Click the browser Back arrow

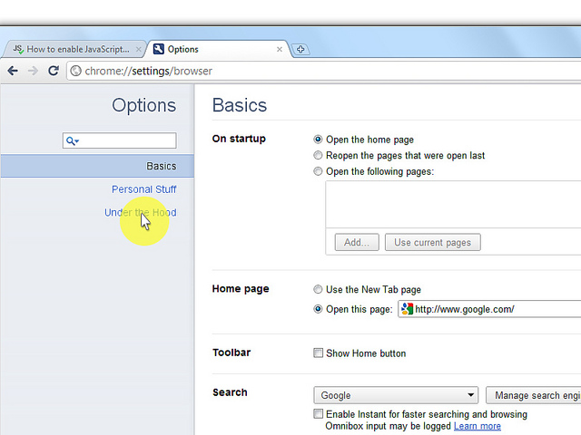(13, 71)
